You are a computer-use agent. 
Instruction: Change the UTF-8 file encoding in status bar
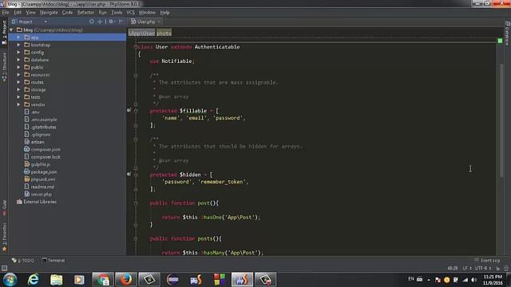[x=483, y=268]
